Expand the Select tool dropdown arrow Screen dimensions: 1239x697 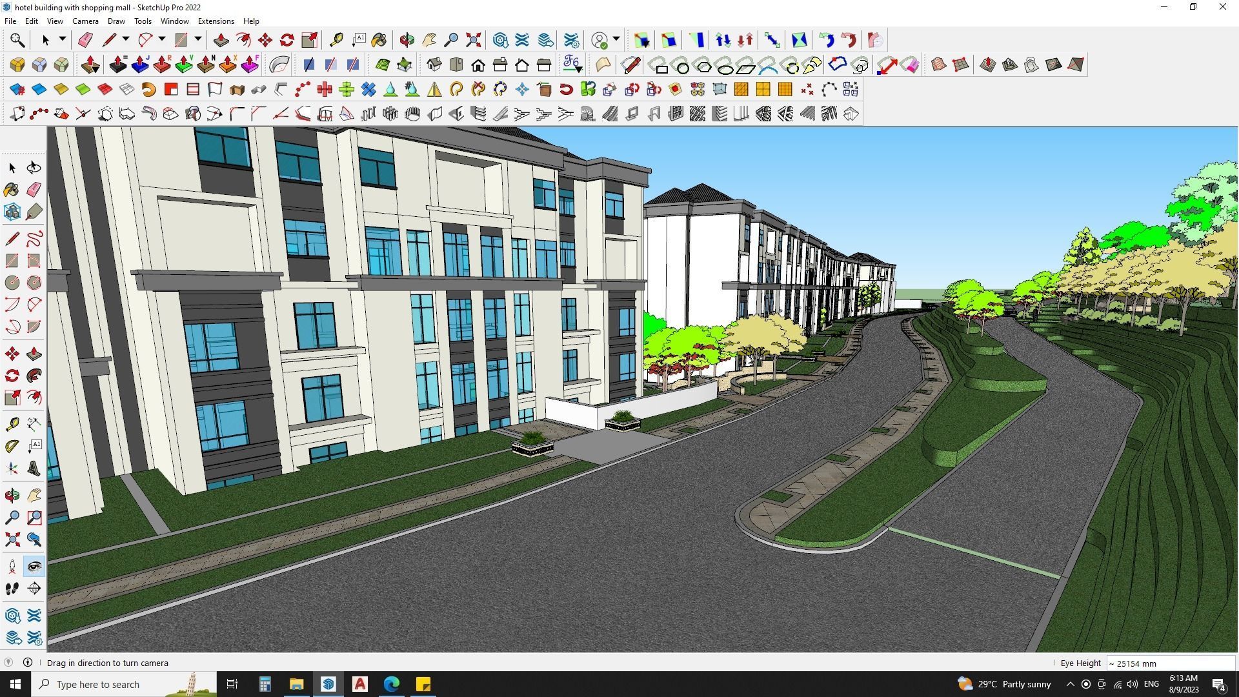tap(62, 39)
